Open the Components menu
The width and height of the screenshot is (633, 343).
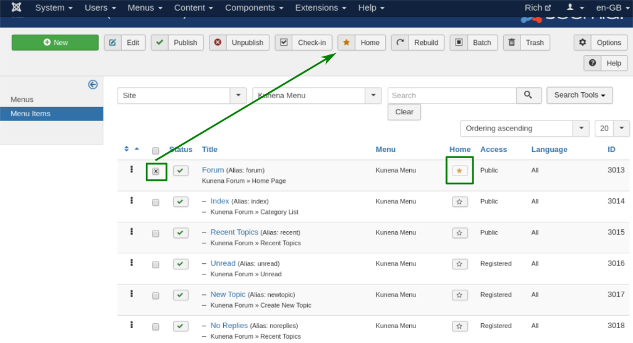point(254,7)
